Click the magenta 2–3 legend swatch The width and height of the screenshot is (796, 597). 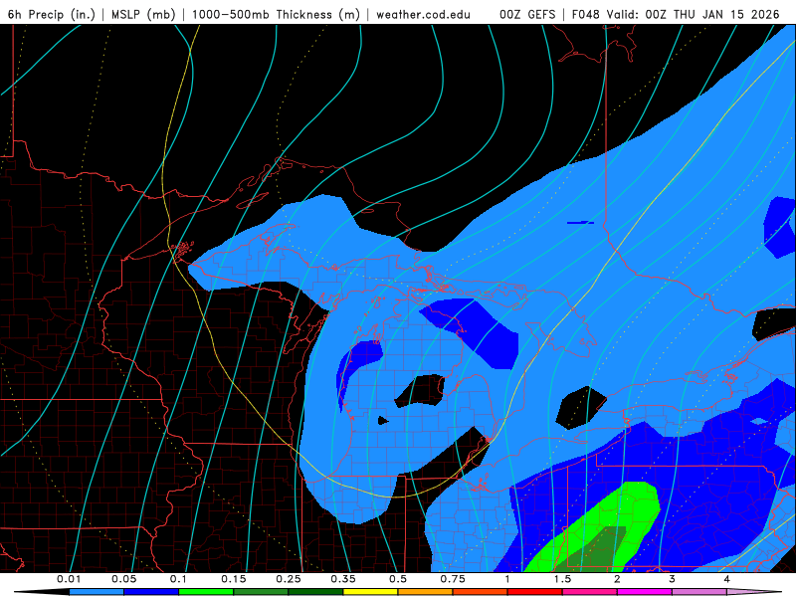[645, 592]
